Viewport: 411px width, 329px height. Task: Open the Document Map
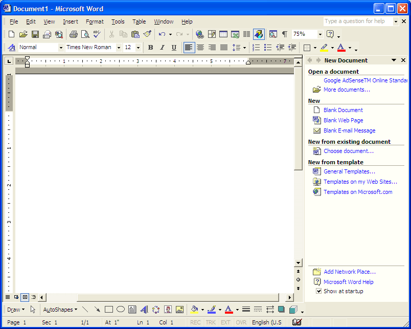point(272,34)
